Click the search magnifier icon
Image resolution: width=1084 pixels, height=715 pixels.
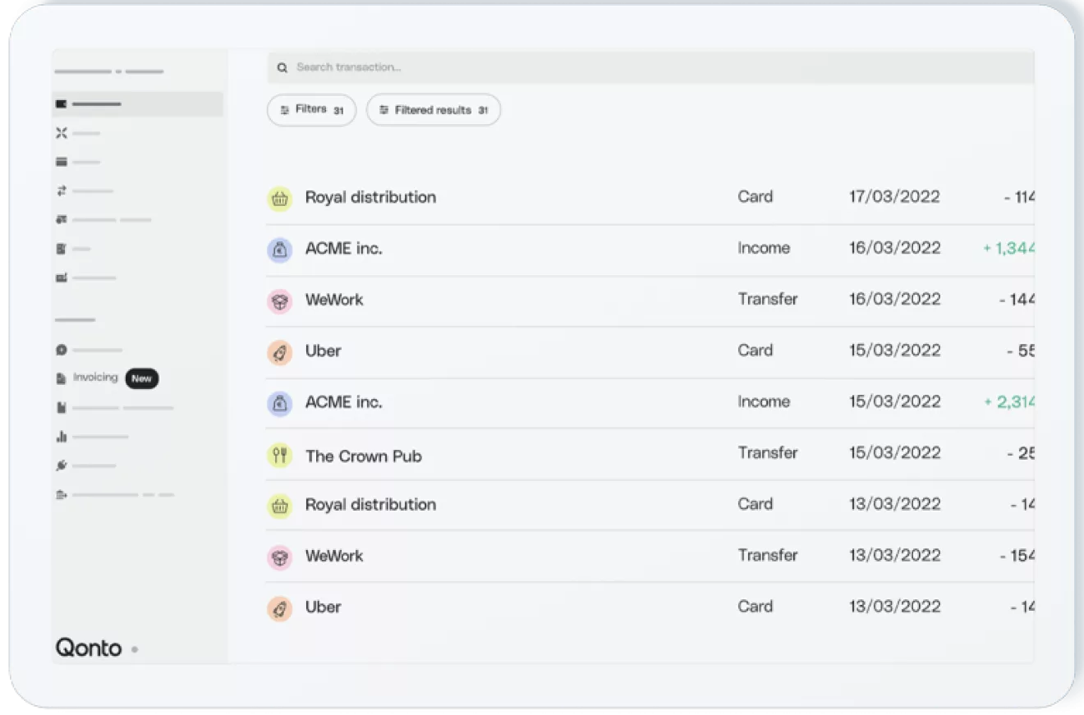pos(282,67)
